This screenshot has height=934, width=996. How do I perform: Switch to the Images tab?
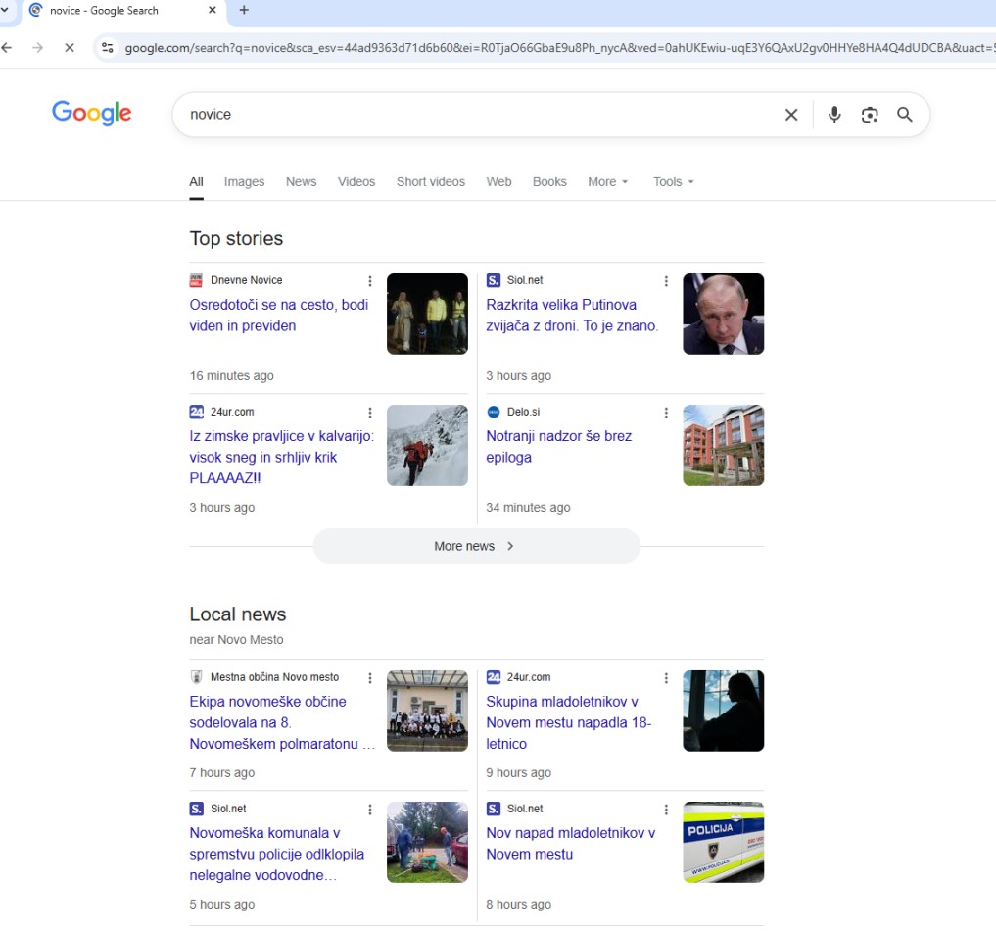pyautogui.click(x=244, y=182)
